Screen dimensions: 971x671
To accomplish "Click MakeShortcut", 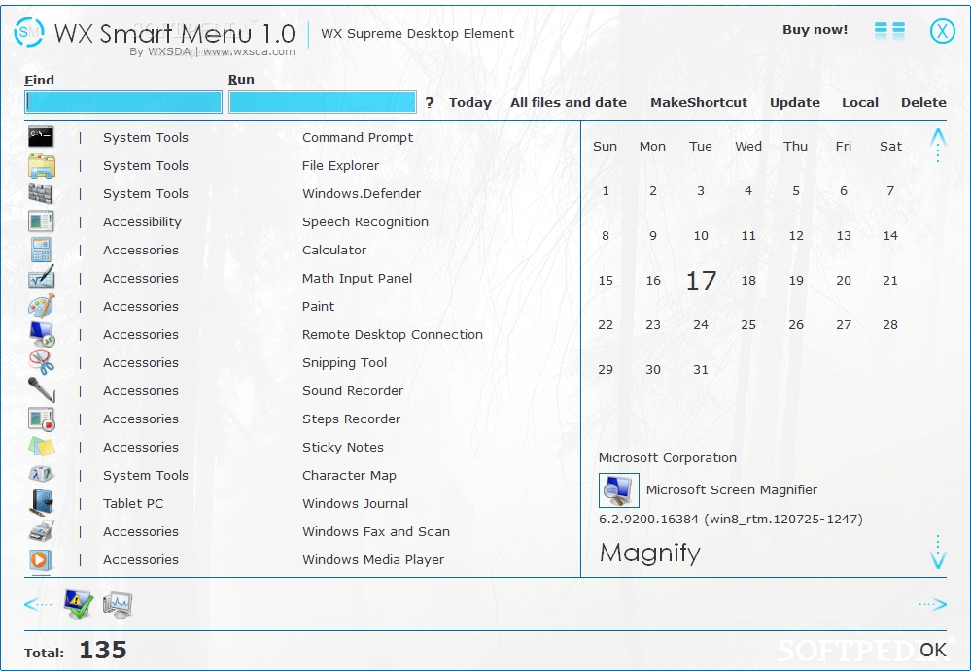I will pyautogui.click(x=699, y=103).
